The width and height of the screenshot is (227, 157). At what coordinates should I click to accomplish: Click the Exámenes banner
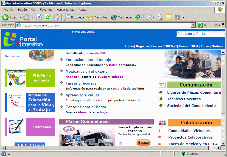click(30, 127)
